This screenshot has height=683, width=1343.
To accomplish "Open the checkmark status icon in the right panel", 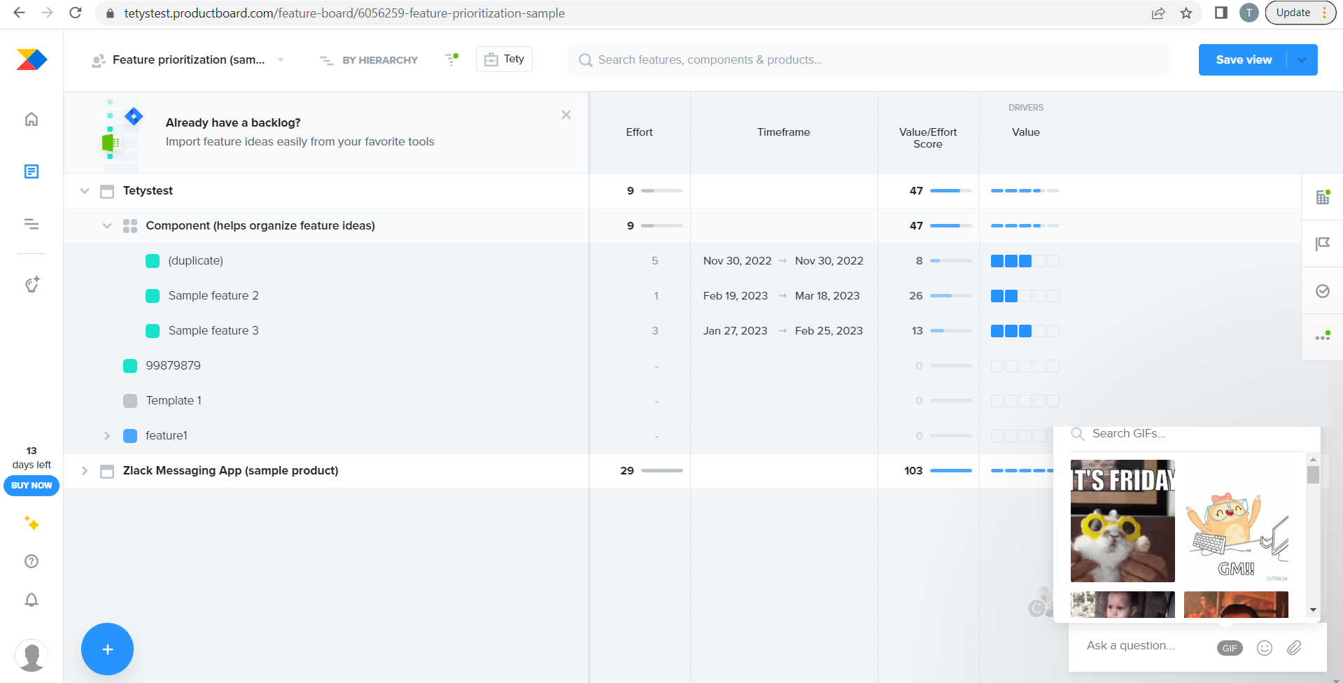I will pyautogui.click(x=1323, y=290).
